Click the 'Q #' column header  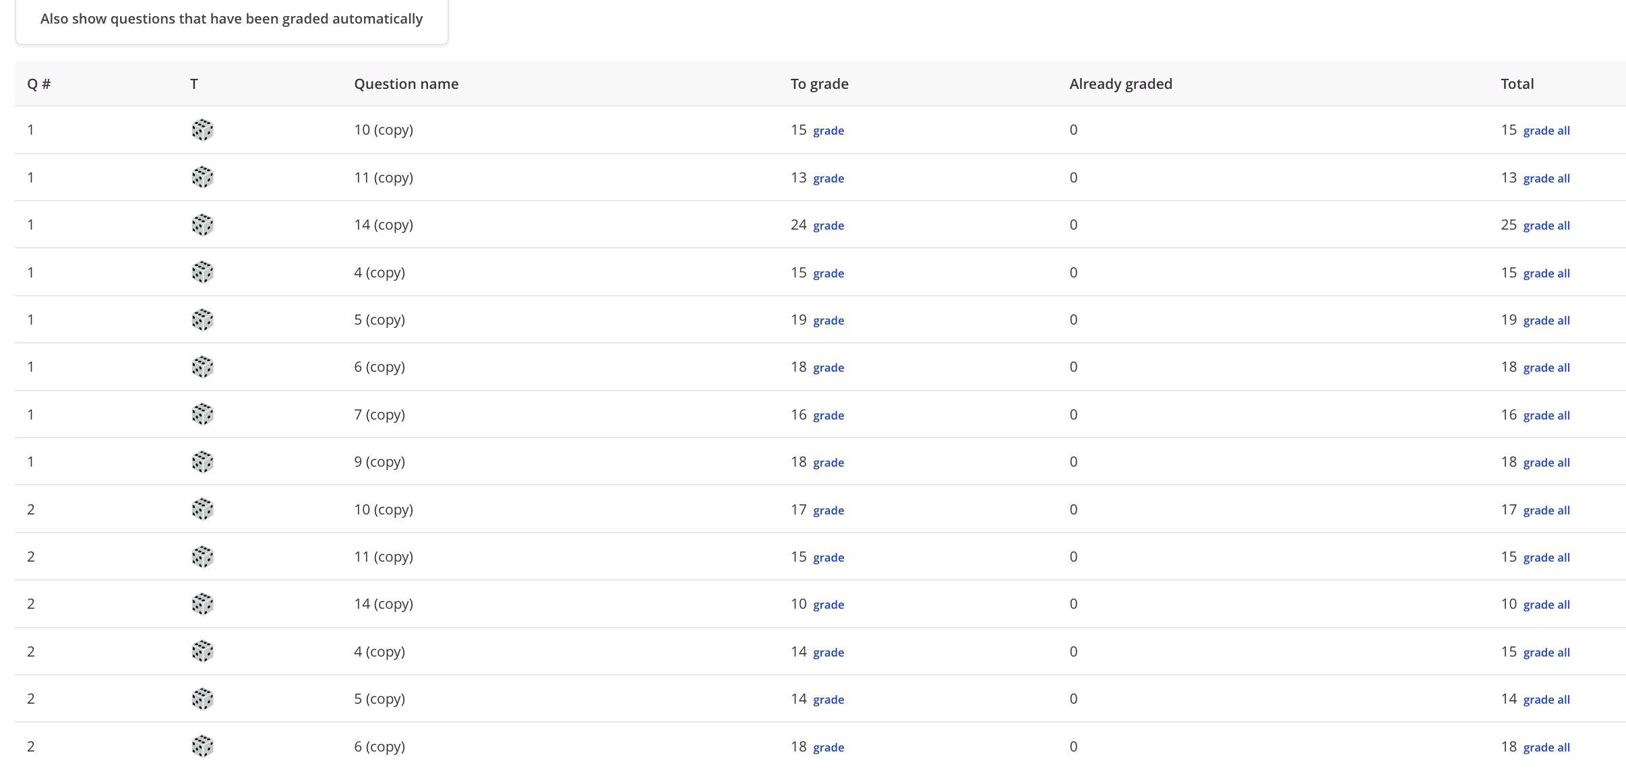coord(39,84)
